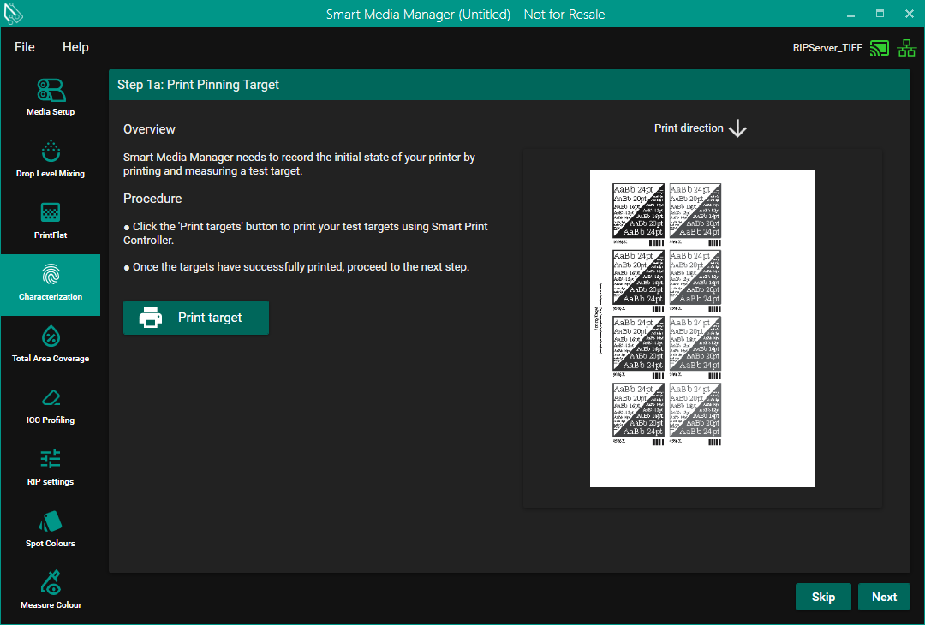Screen dimensions: 925x625
Task: Click the application logo icon in title bar
Action: click(x=12, y=14)
